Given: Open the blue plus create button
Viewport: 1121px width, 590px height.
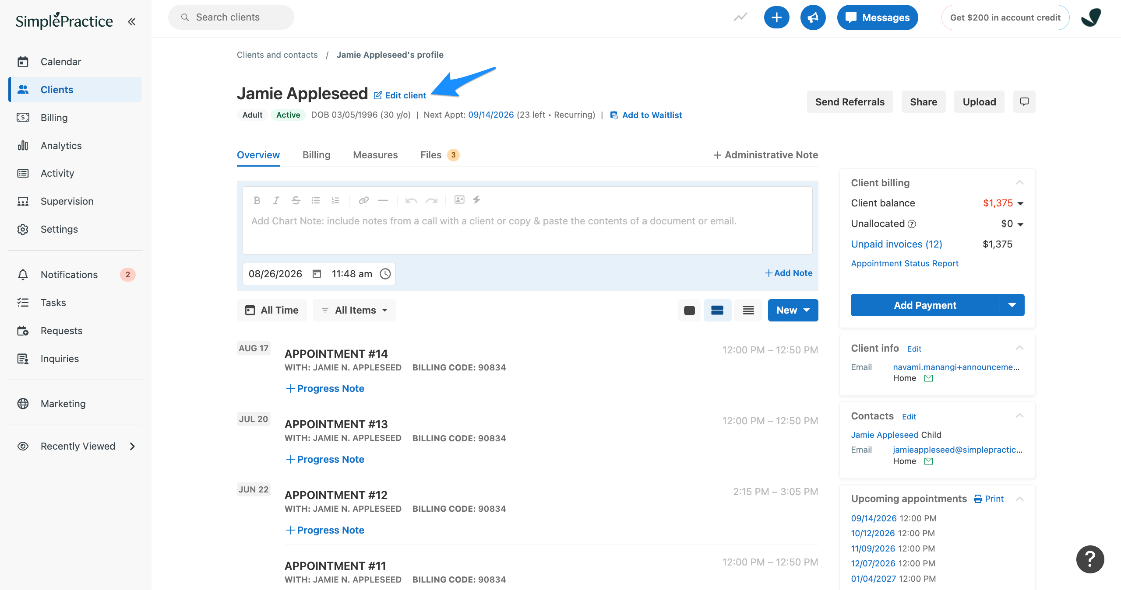Looking at the screenshot, I should 776,17.
